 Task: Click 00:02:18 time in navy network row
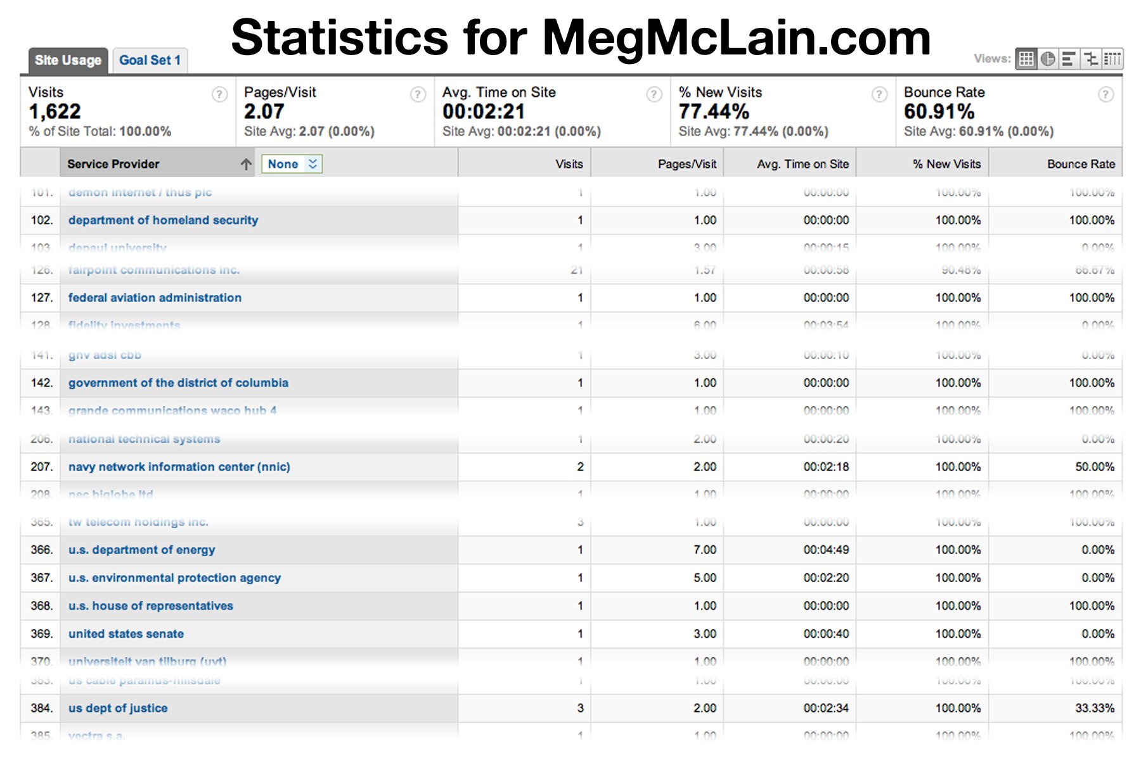[x=826, y=467]
